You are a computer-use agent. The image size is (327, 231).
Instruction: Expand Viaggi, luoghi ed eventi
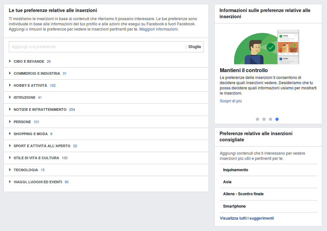(x=38, y=182)
